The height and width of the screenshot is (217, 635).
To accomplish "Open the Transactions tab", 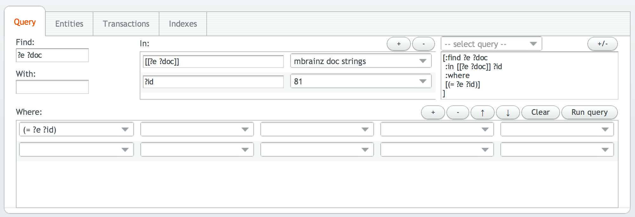I will (126, 24).
